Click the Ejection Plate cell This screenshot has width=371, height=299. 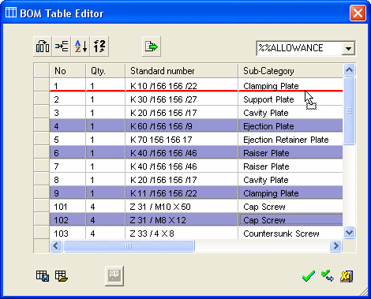click(x=290, y=126)
